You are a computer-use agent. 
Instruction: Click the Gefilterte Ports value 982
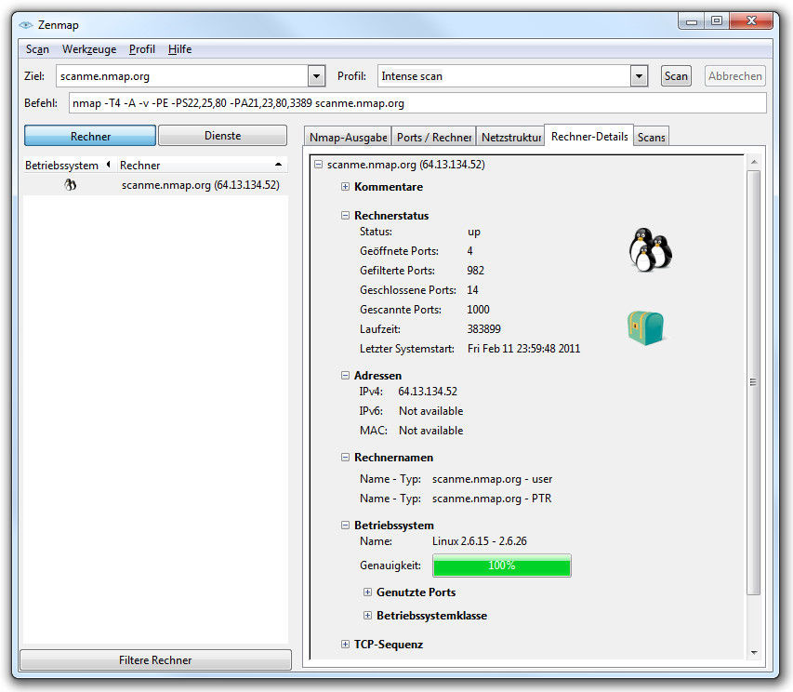[475, 271]
